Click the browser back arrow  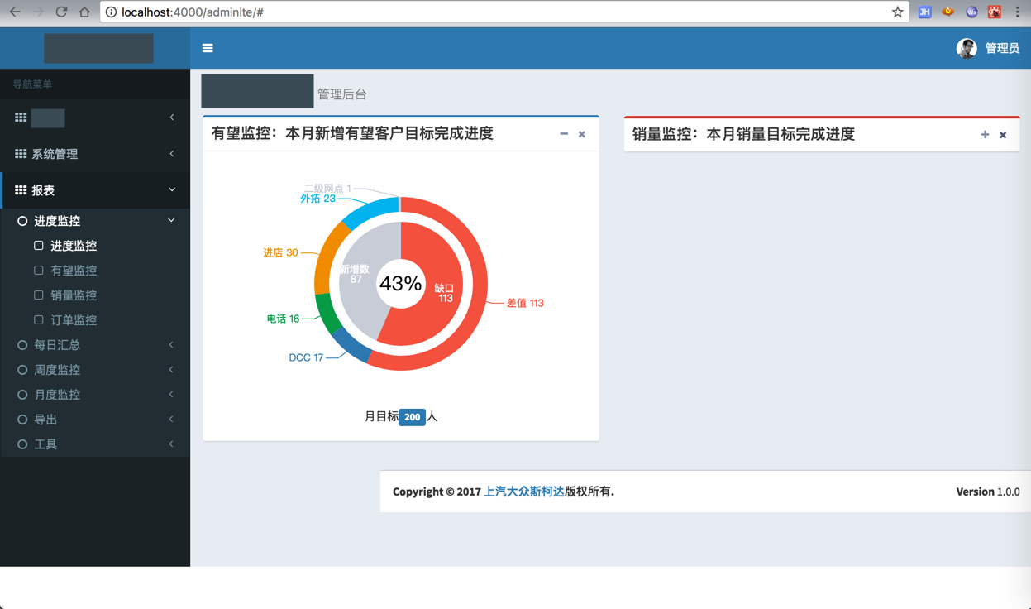point(15,12)
